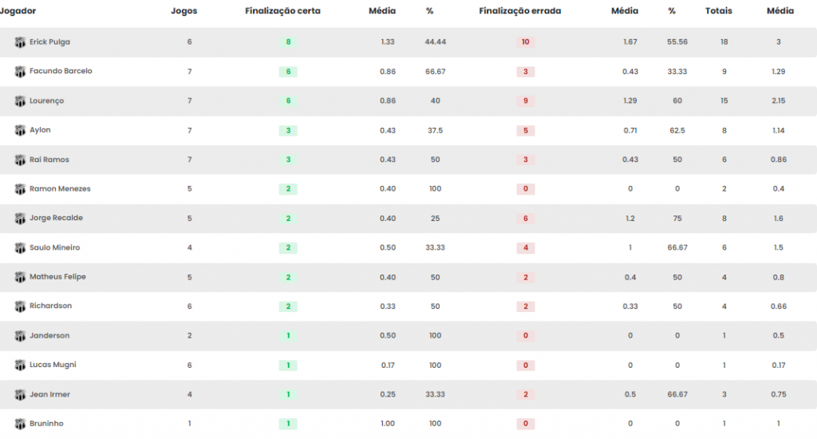This screenshot has height=439, width=817.
Task: Click the club crest beside Facundo Barcelo
Action: coord(20,71)
